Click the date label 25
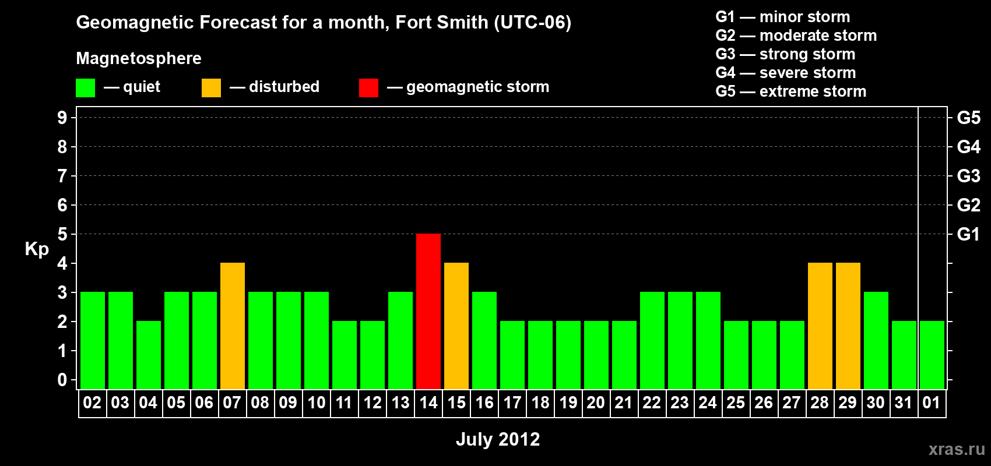 pos(736,403)
